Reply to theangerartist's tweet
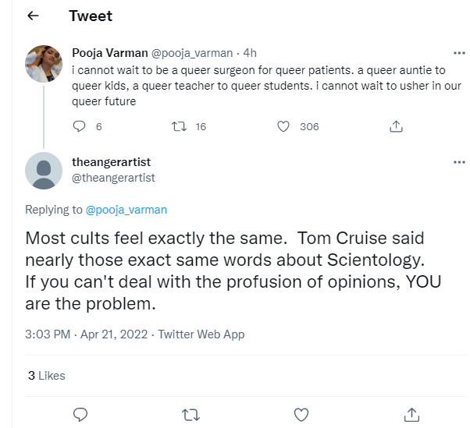470x428 pixels. [x=79, y=414]
